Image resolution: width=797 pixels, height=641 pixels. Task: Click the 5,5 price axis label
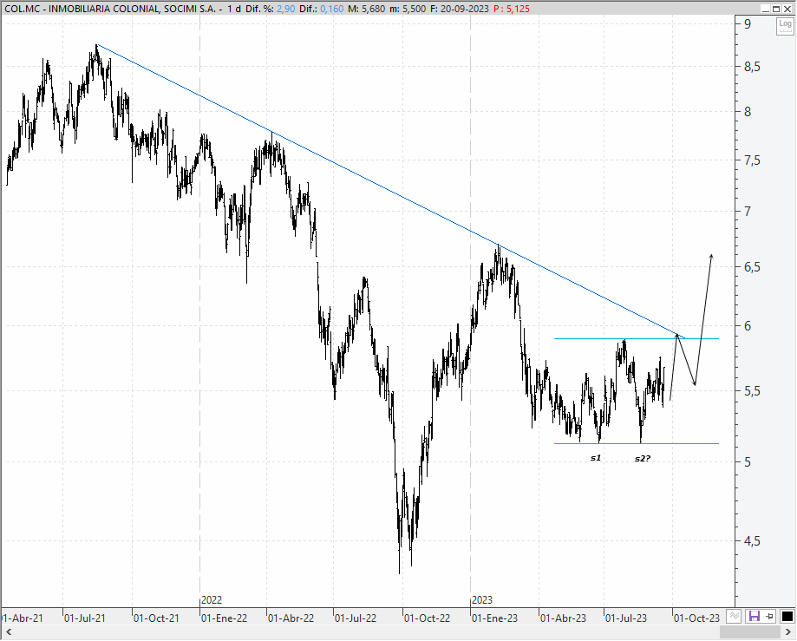tap(752, 391)
